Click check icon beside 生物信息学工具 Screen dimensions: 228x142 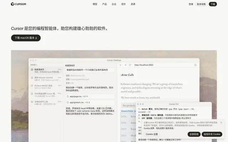32,102
